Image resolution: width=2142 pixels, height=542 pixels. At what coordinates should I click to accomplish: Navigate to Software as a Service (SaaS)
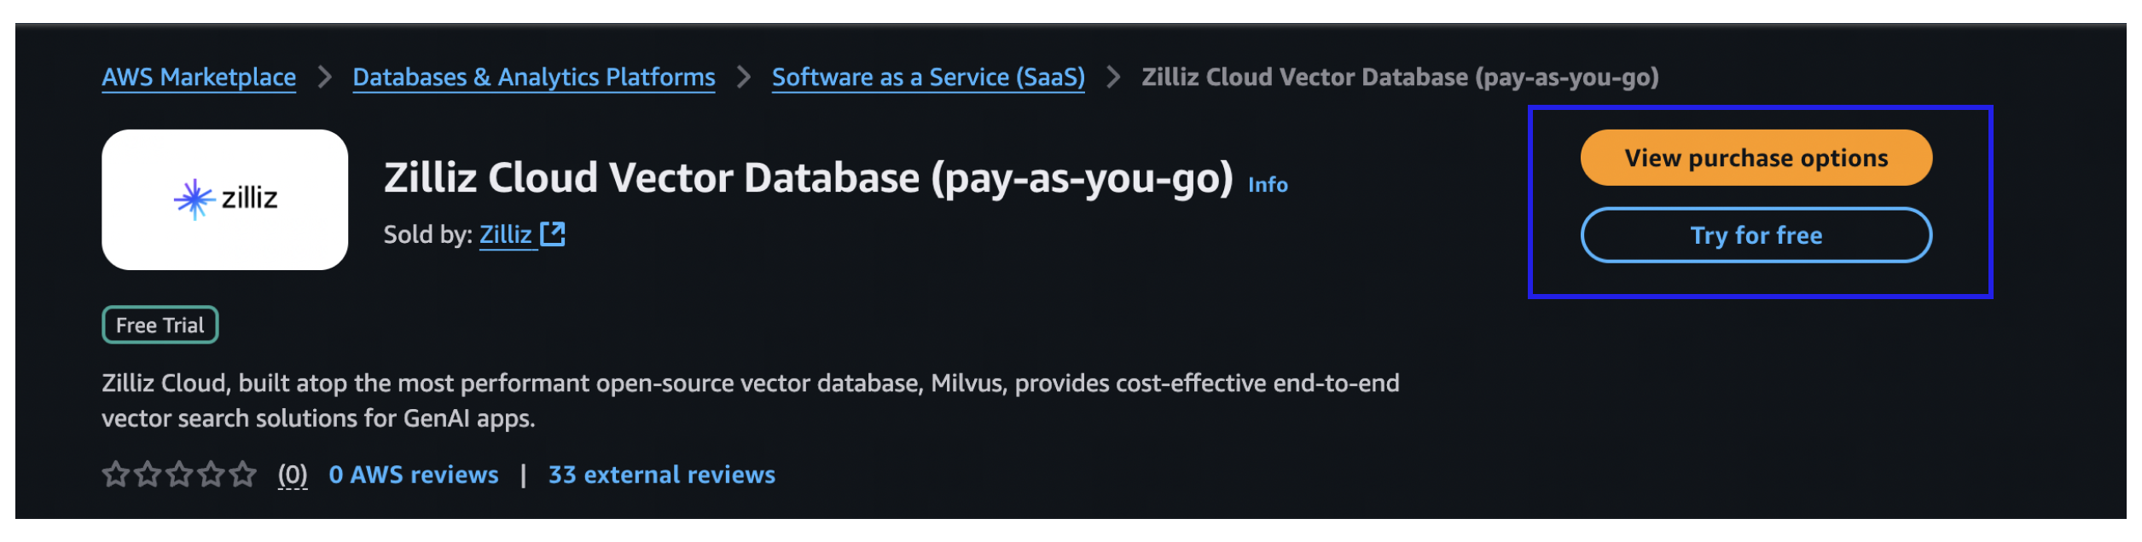tap(927, 78)
